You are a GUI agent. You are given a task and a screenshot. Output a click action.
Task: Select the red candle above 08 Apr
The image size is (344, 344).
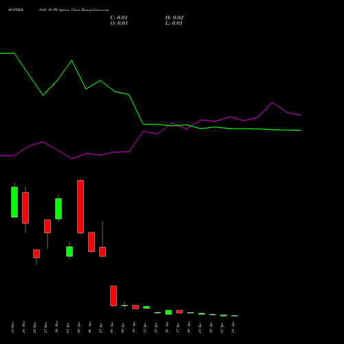click(114, 296)
